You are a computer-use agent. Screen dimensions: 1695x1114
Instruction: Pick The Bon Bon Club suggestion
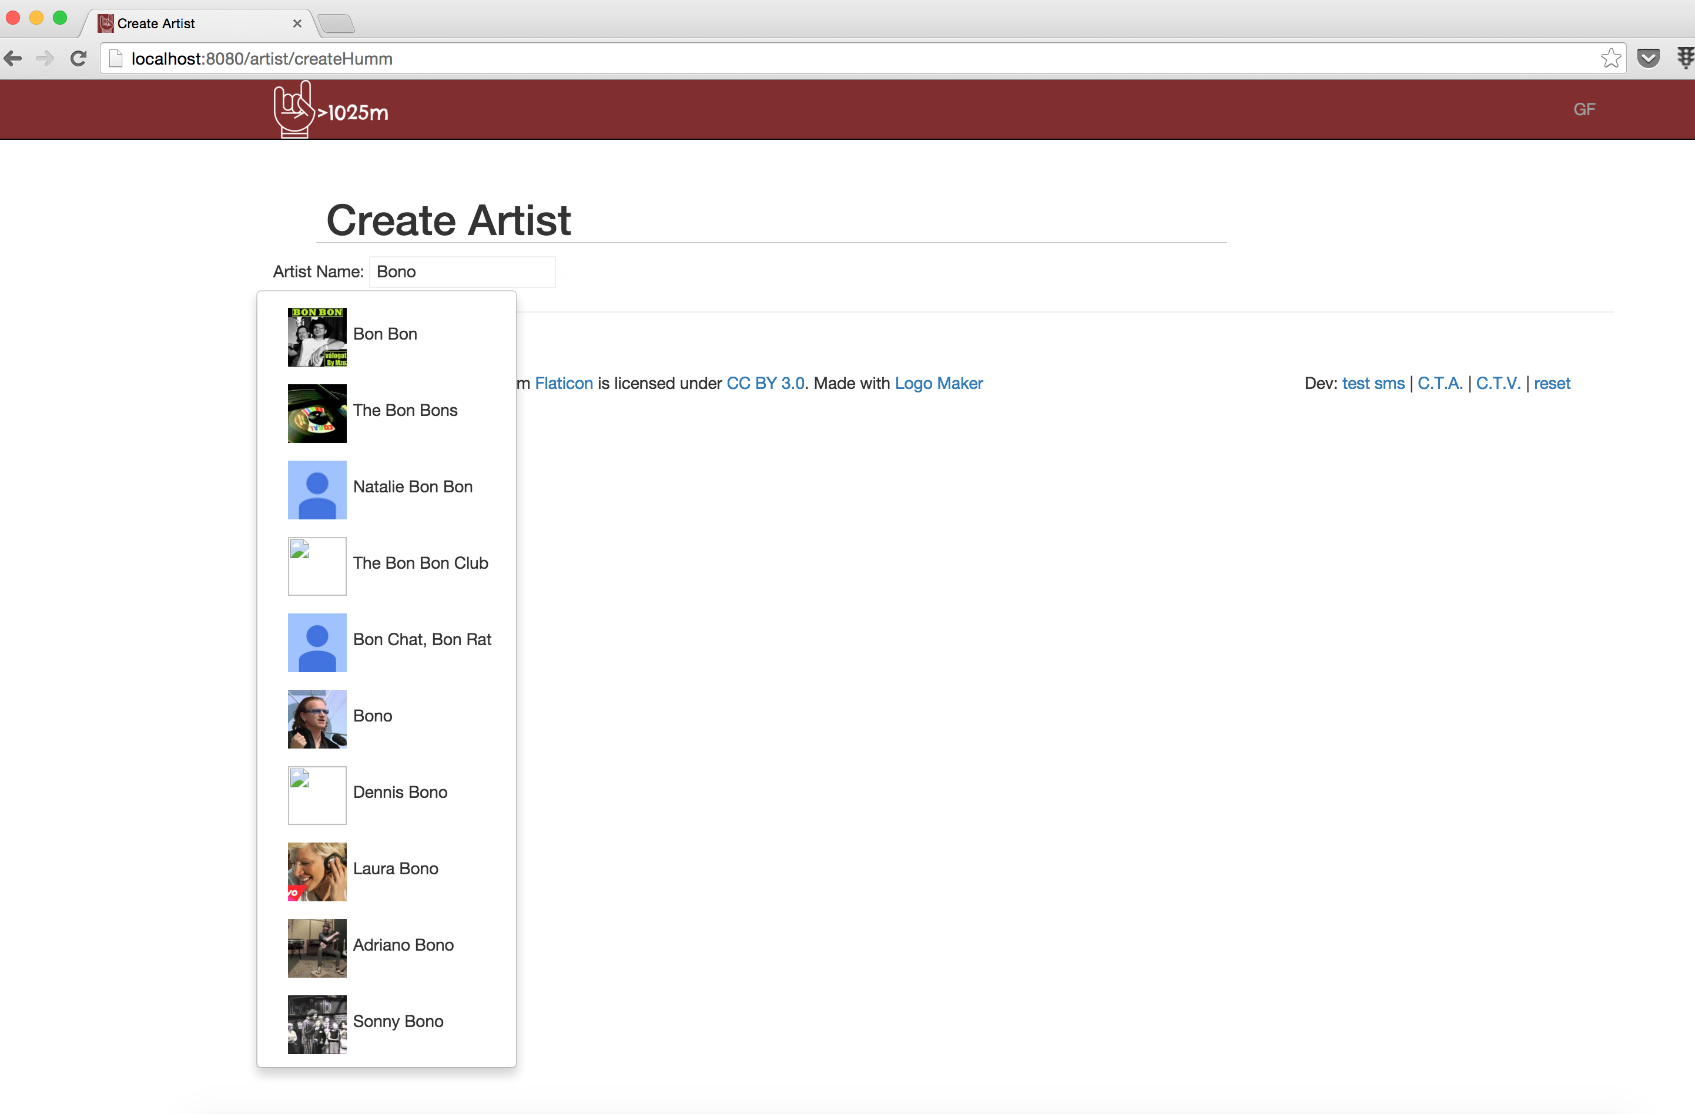pyautogui.click(x=420, y=562)
